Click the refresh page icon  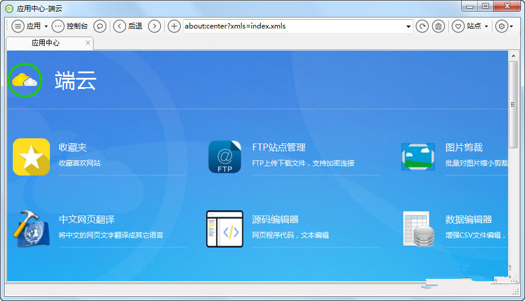pyautogui.click(x=422, y=26)
